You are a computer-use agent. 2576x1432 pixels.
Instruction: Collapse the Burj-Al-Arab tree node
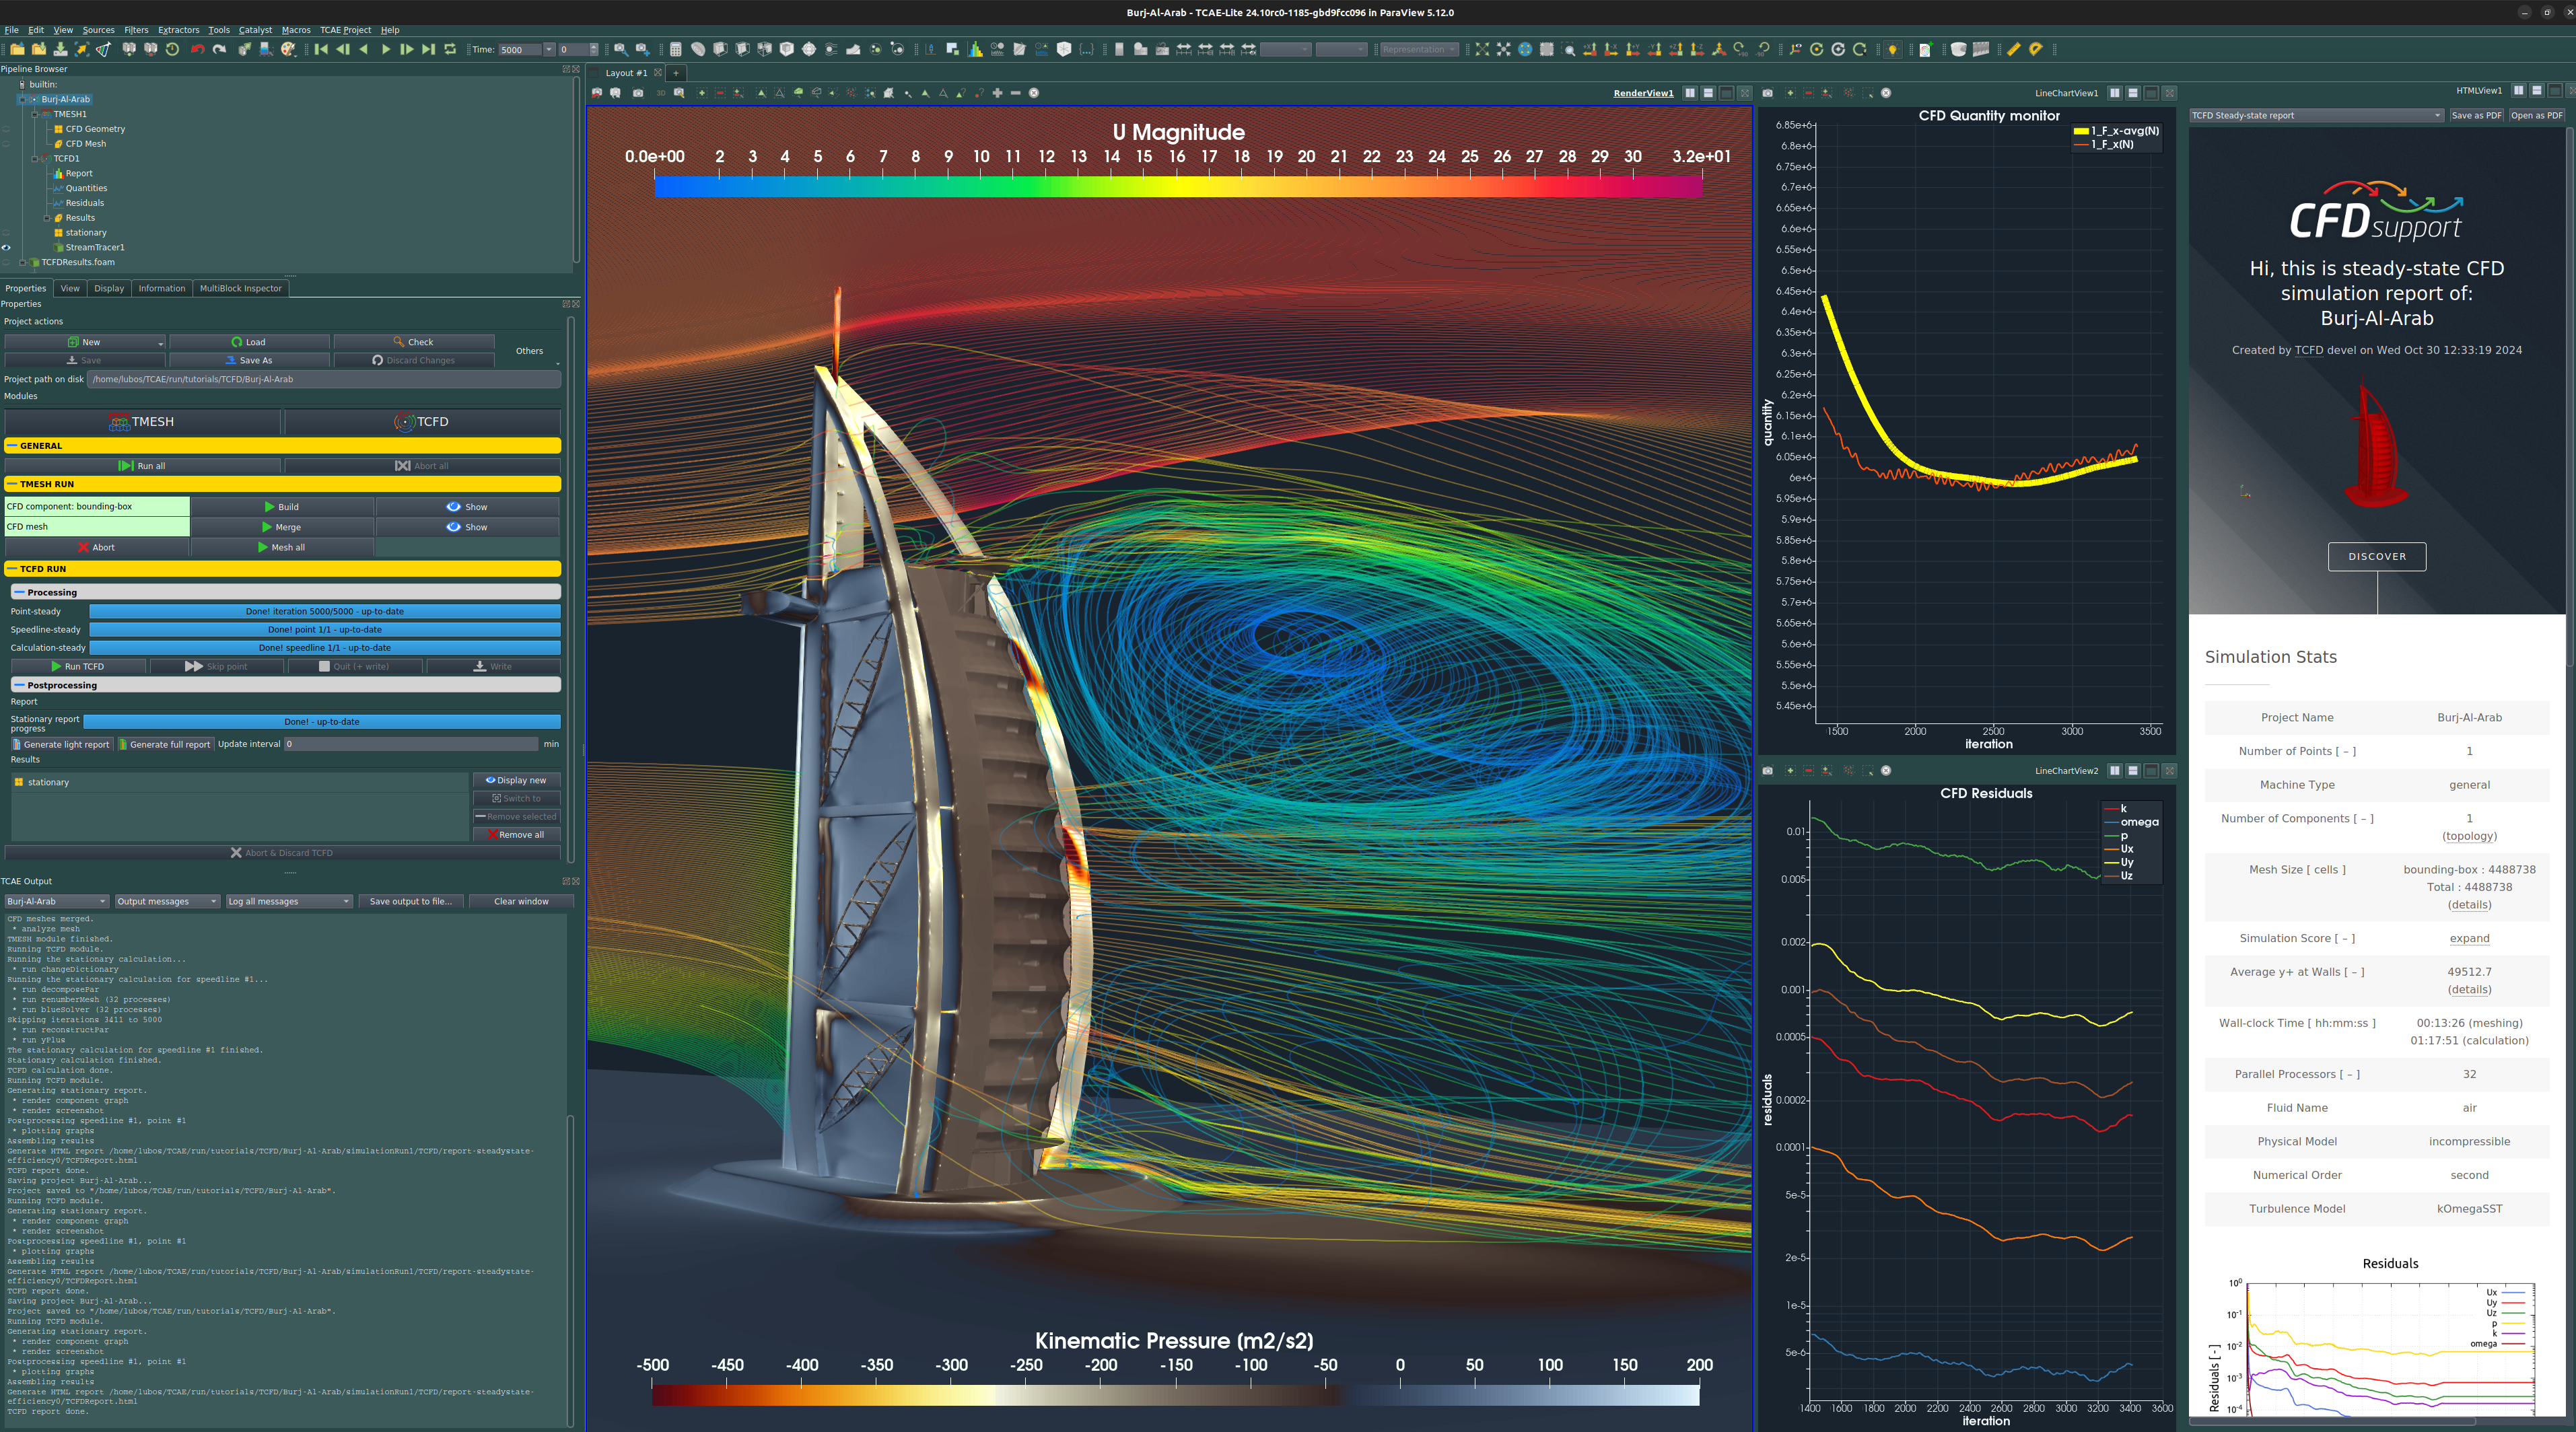tap(22, 99)
